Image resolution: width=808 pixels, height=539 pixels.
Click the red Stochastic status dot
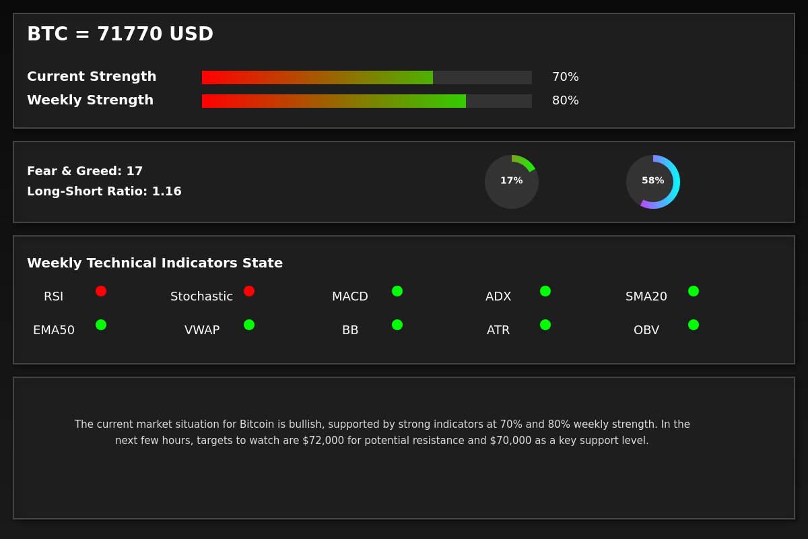[249, 291]
